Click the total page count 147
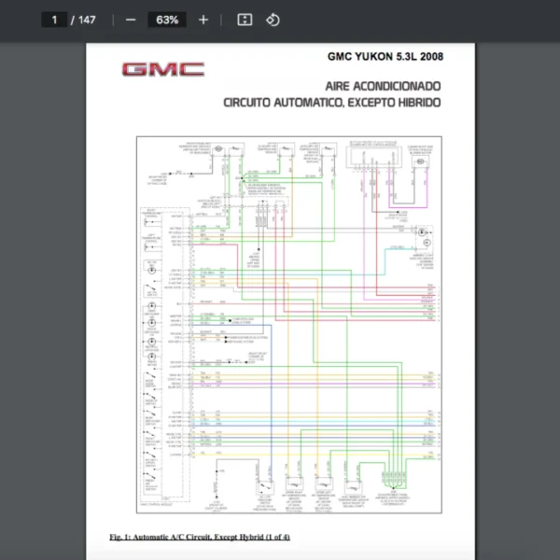 (87, 20)
